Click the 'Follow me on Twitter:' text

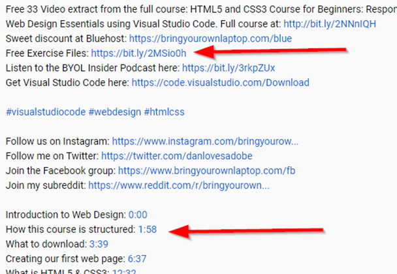(52, 156)
